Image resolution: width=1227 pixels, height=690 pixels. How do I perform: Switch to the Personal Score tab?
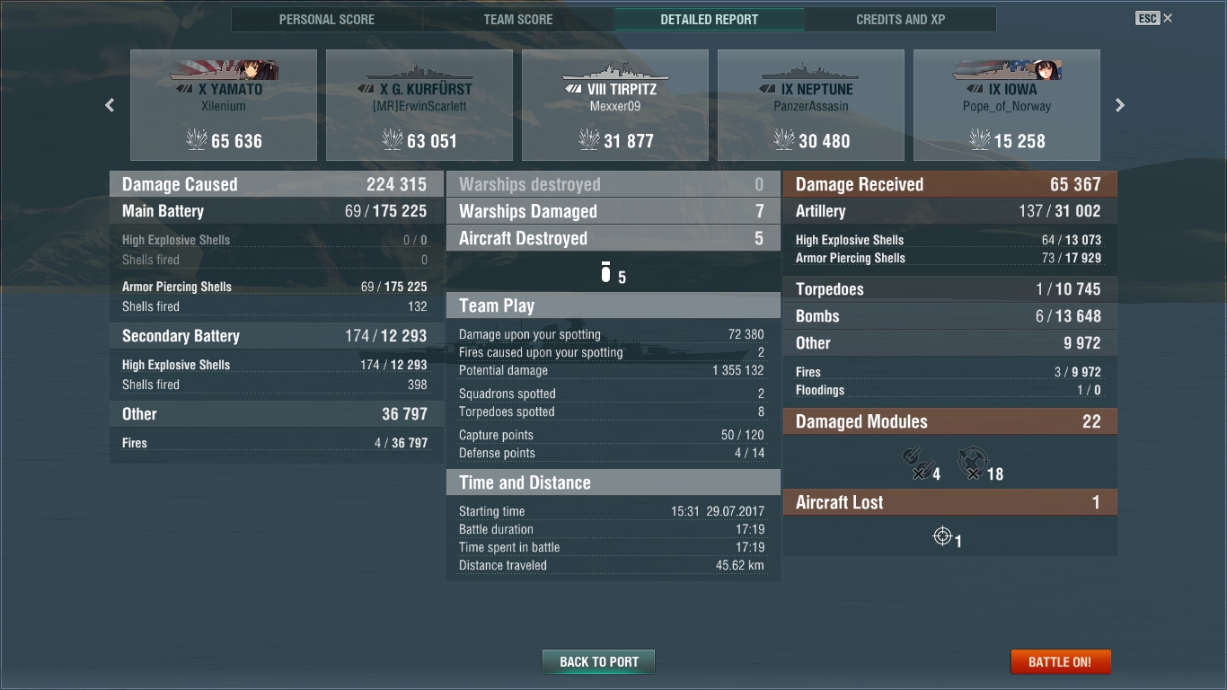pos(327,19)
